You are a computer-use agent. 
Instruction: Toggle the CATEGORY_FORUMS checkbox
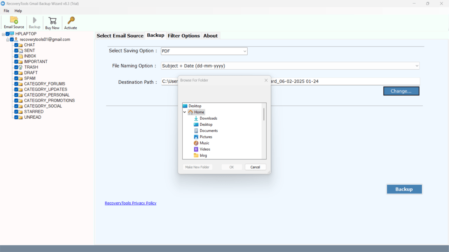[16, 84]
